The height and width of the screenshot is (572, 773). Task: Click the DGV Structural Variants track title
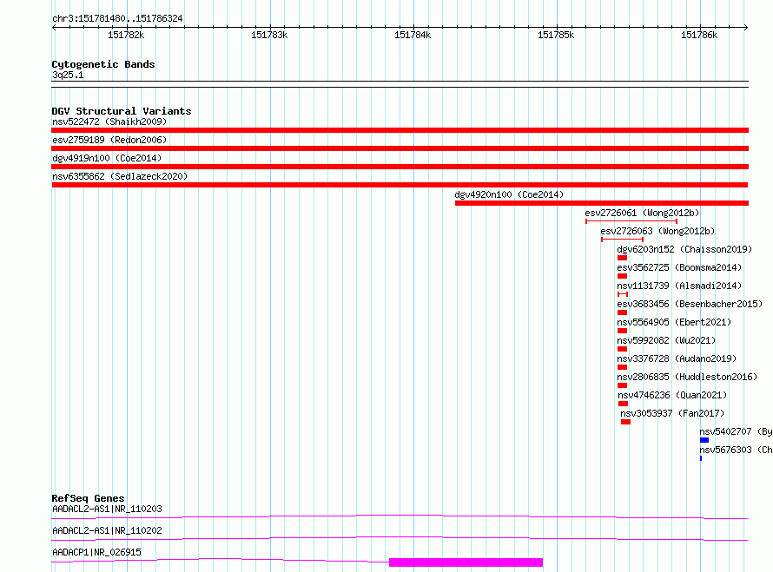coord(122,111)
